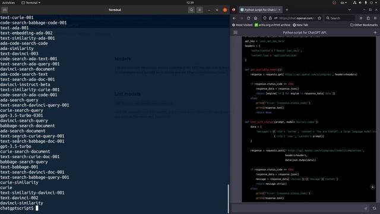This screenshot has height=214, width=380.
Task: Show more Firefox toolbar tools
Action: pos(361,18)
